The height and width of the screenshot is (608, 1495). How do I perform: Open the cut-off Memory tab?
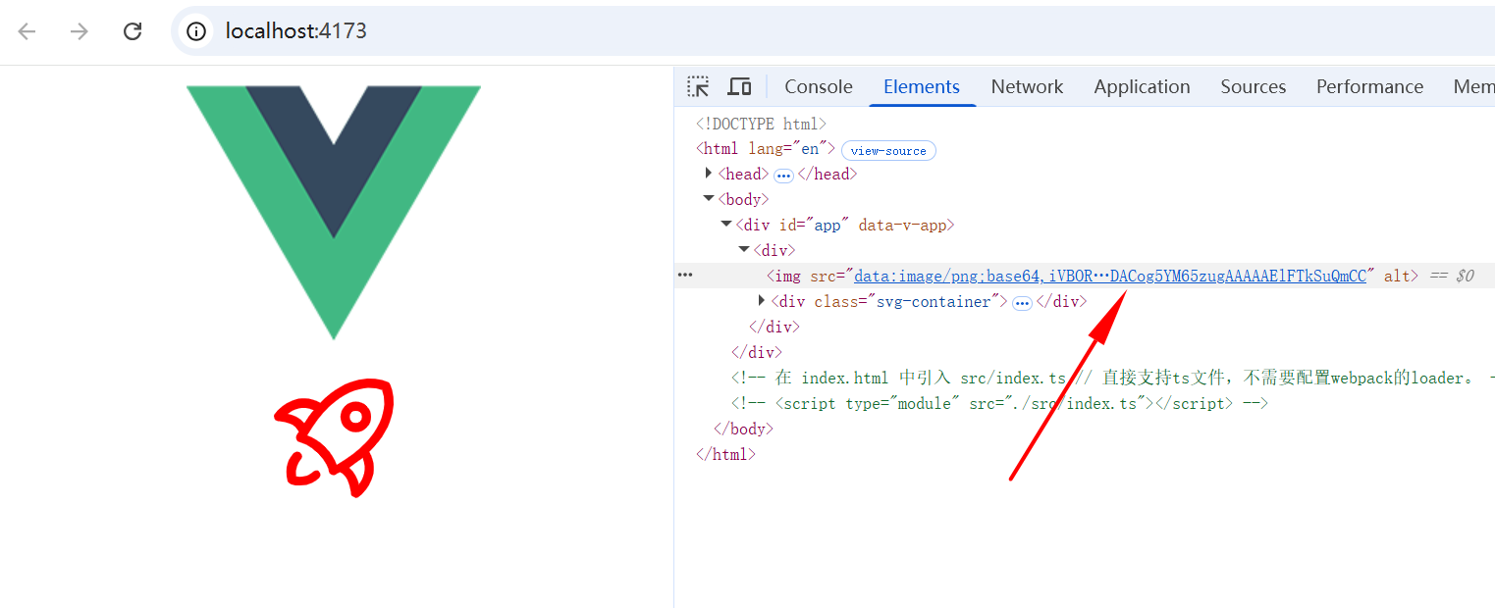(1473, 86)
